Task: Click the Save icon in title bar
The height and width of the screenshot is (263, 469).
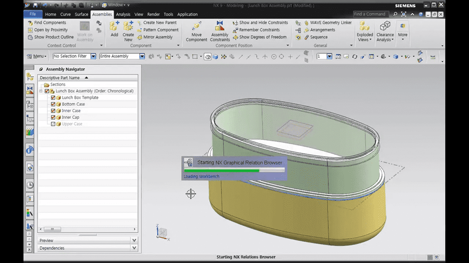Action: (x=35, y=5)
